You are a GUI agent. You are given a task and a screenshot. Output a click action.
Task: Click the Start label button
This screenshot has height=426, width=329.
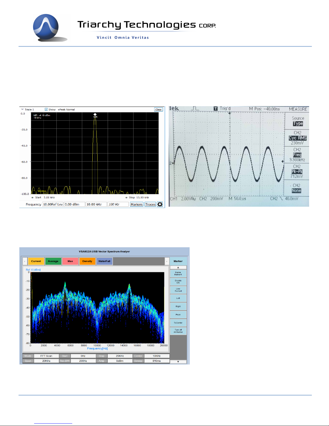click(65, 356)
